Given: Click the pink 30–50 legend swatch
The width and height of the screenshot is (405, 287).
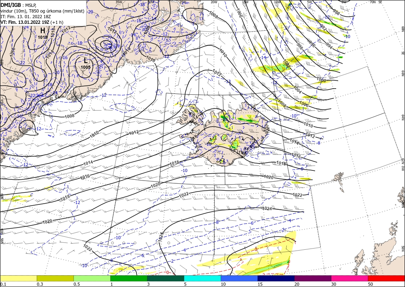Looking at the screenshot, I should click(x=350, y=278).
